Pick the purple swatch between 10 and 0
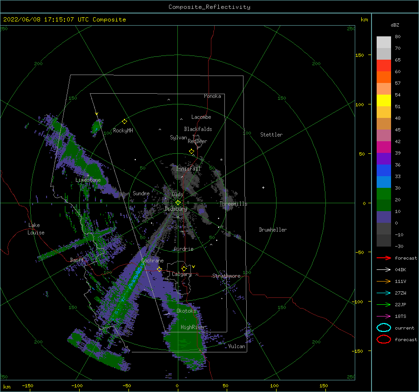Viewport: 419px width, 392px height. click(384, 217)
